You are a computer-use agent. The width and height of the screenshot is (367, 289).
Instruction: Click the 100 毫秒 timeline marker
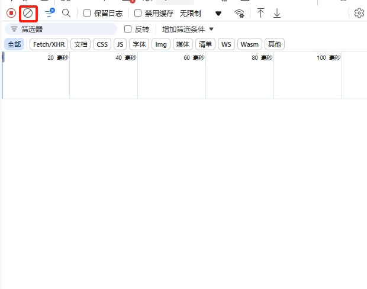(329, 58)
